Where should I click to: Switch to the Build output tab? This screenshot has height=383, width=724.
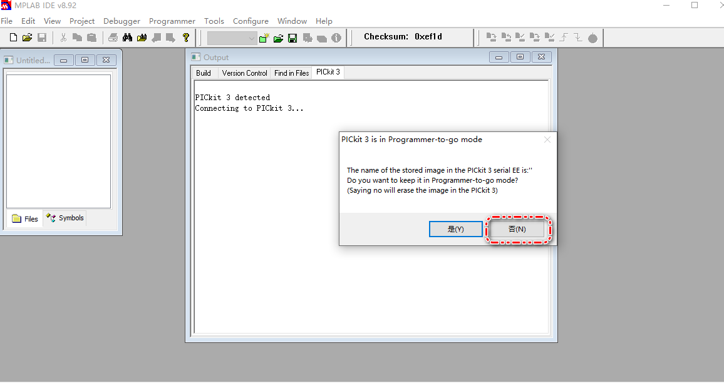203,73
